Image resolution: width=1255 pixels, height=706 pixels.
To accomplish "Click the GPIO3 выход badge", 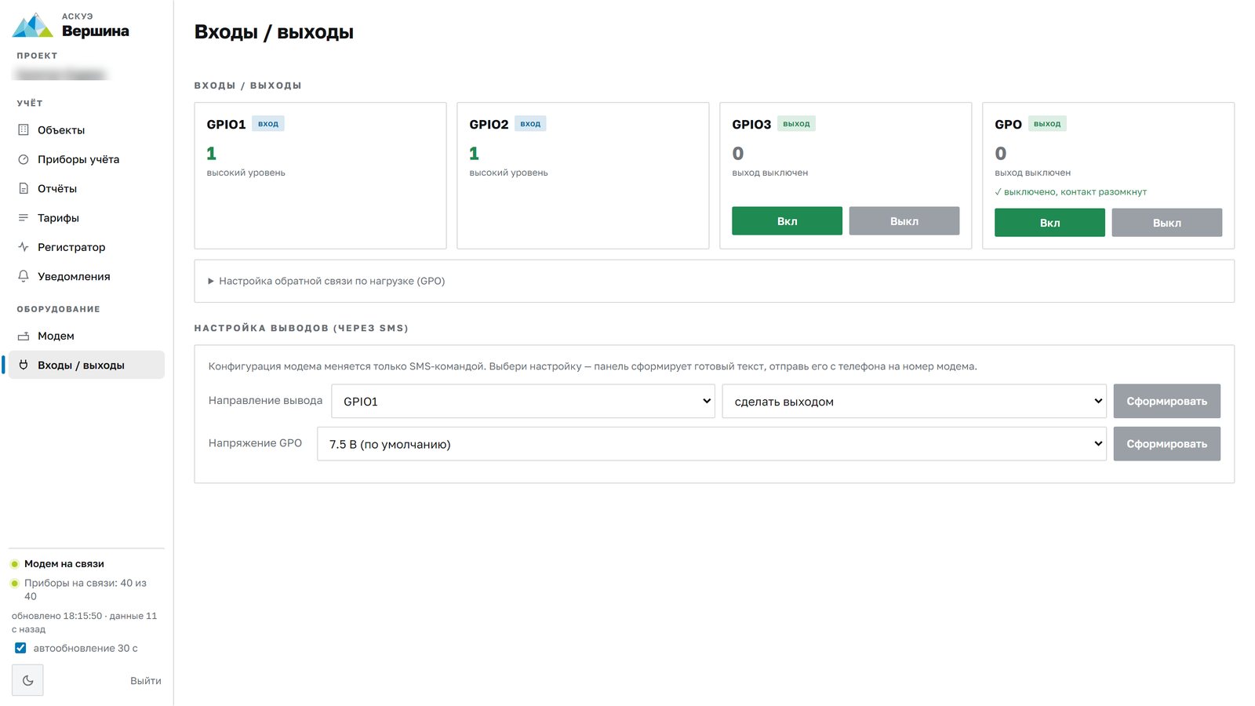I will tap(796, 124).
